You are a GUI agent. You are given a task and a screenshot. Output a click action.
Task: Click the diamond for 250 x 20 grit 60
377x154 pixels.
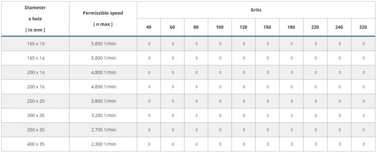click(173, 101)
